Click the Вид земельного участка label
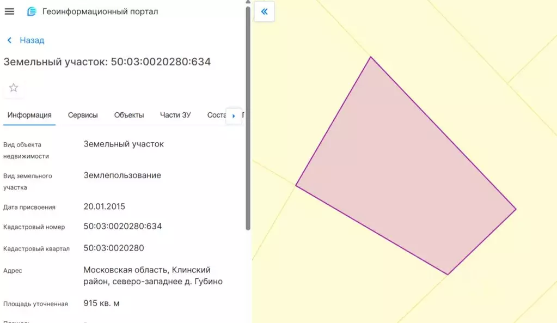Viewport: 557px width, 323px height. click(28, 181)
